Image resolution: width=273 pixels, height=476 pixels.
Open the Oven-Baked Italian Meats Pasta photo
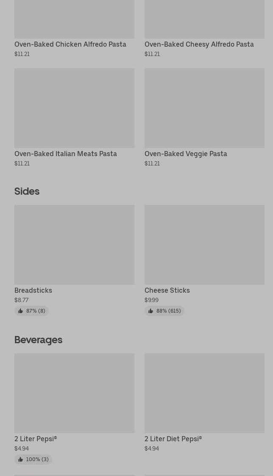74,108
